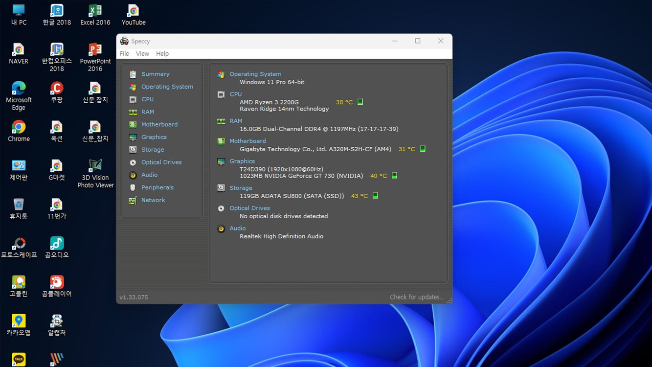Click the CPU chip icon in sidebar
Image resolution: width=652 pixels, height=367 pixels.
(133, 99)
